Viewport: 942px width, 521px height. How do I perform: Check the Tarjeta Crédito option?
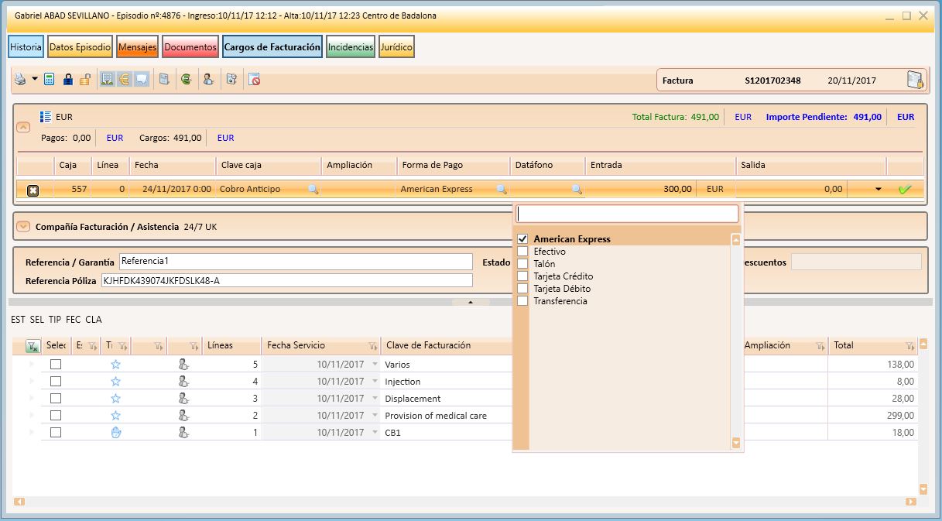tap(522, 276)
